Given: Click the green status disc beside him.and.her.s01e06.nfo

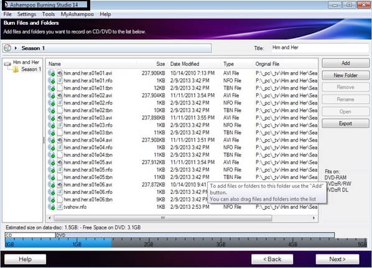Looking at the screenshot, I should (52, 192).
